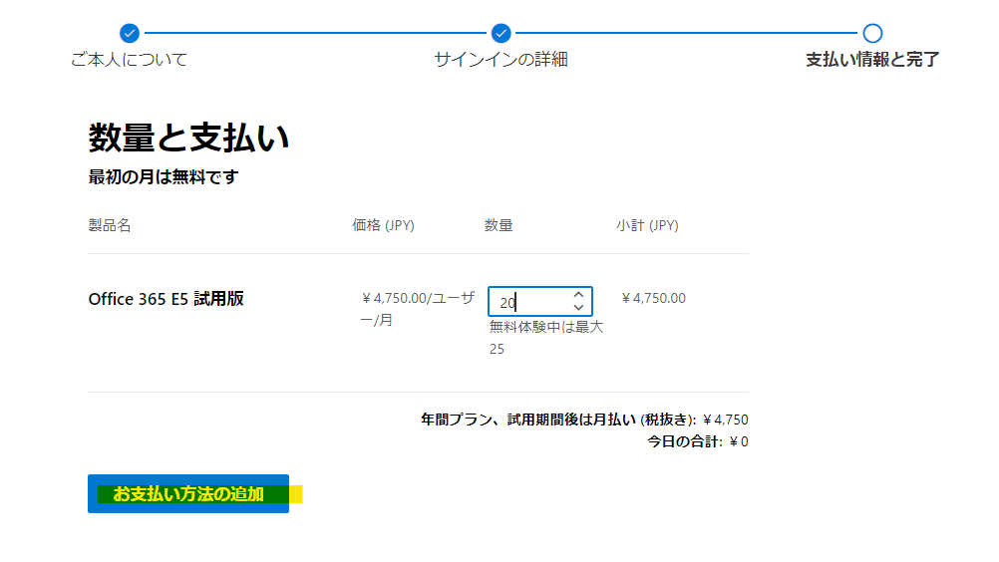Click the Office 365 E5 試用版 product name
The height and width of the screenshot is (562, 999).
(x=166, y=299)
